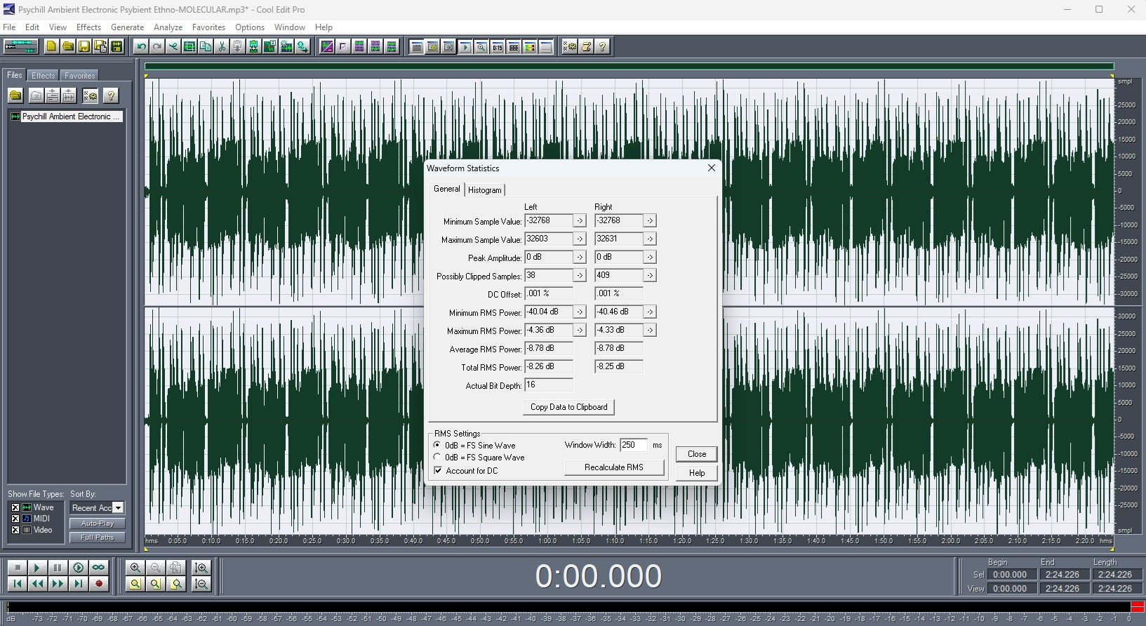Image resolution: width=1146 pixels, height=626 pixels.
Task: Open scripts scroll icon in main toolbar
Action: tap(586, 47)
